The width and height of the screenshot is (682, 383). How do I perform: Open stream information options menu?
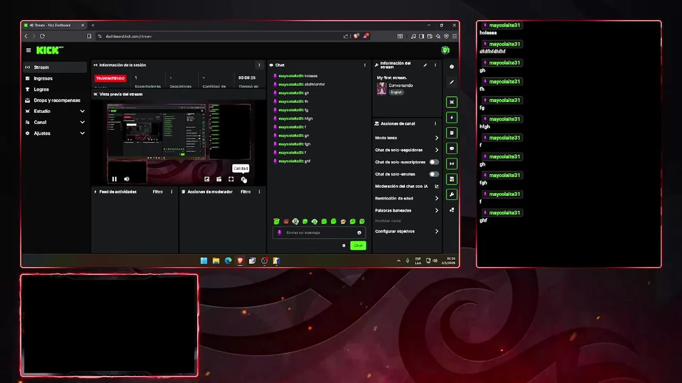pos(435,65)
